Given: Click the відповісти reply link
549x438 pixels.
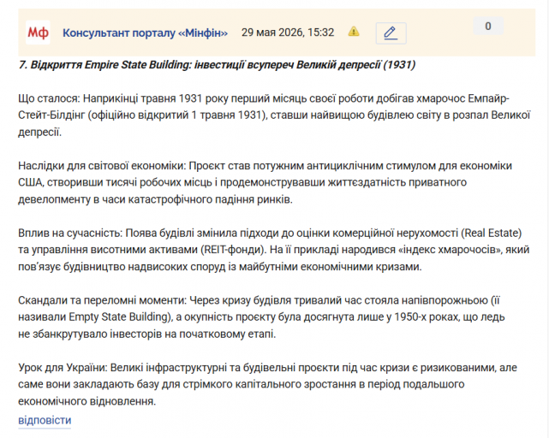Looking at the screenshot, I should 45,420.
